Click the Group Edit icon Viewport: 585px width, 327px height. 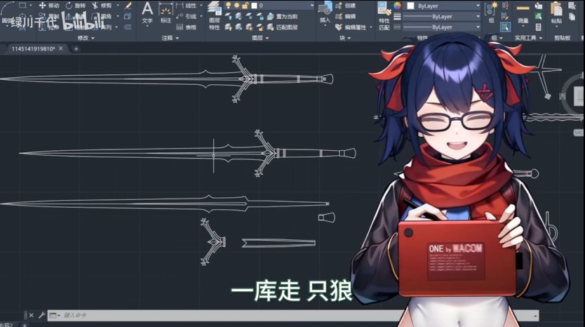tap(505, 16)
